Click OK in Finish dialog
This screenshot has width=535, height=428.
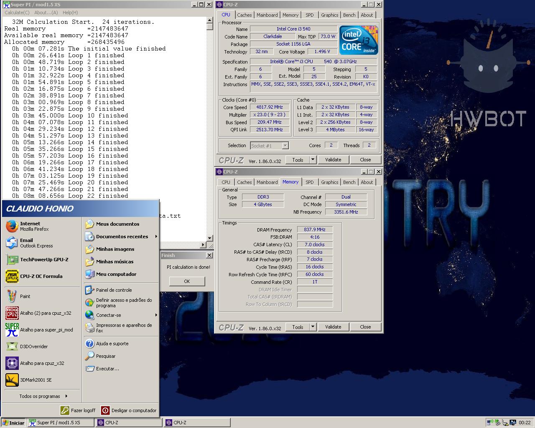(x=187, y=281)
